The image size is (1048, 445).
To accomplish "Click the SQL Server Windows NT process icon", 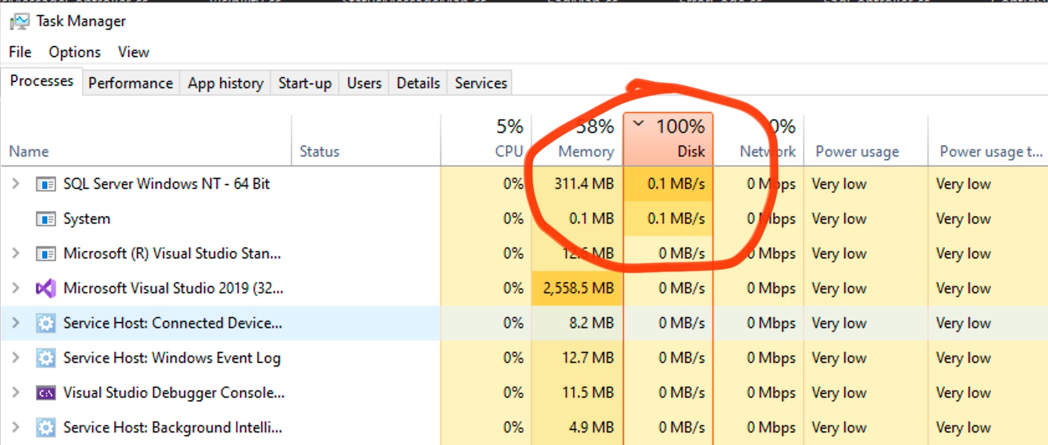I will tap(45, 185).
